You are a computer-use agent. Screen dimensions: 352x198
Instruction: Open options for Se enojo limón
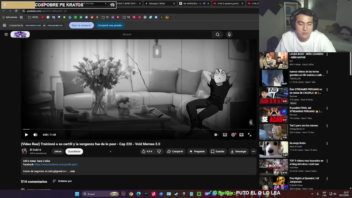point(327,144)
